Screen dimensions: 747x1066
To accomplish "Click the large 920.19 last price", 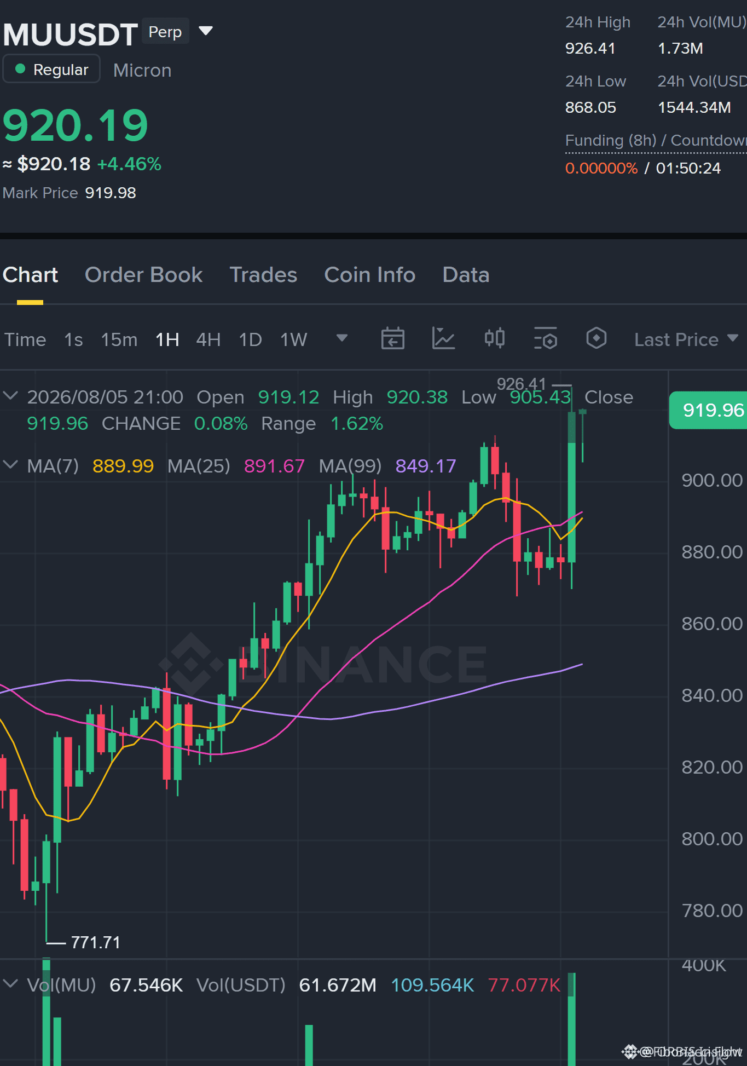I will [x=76, y=125].
